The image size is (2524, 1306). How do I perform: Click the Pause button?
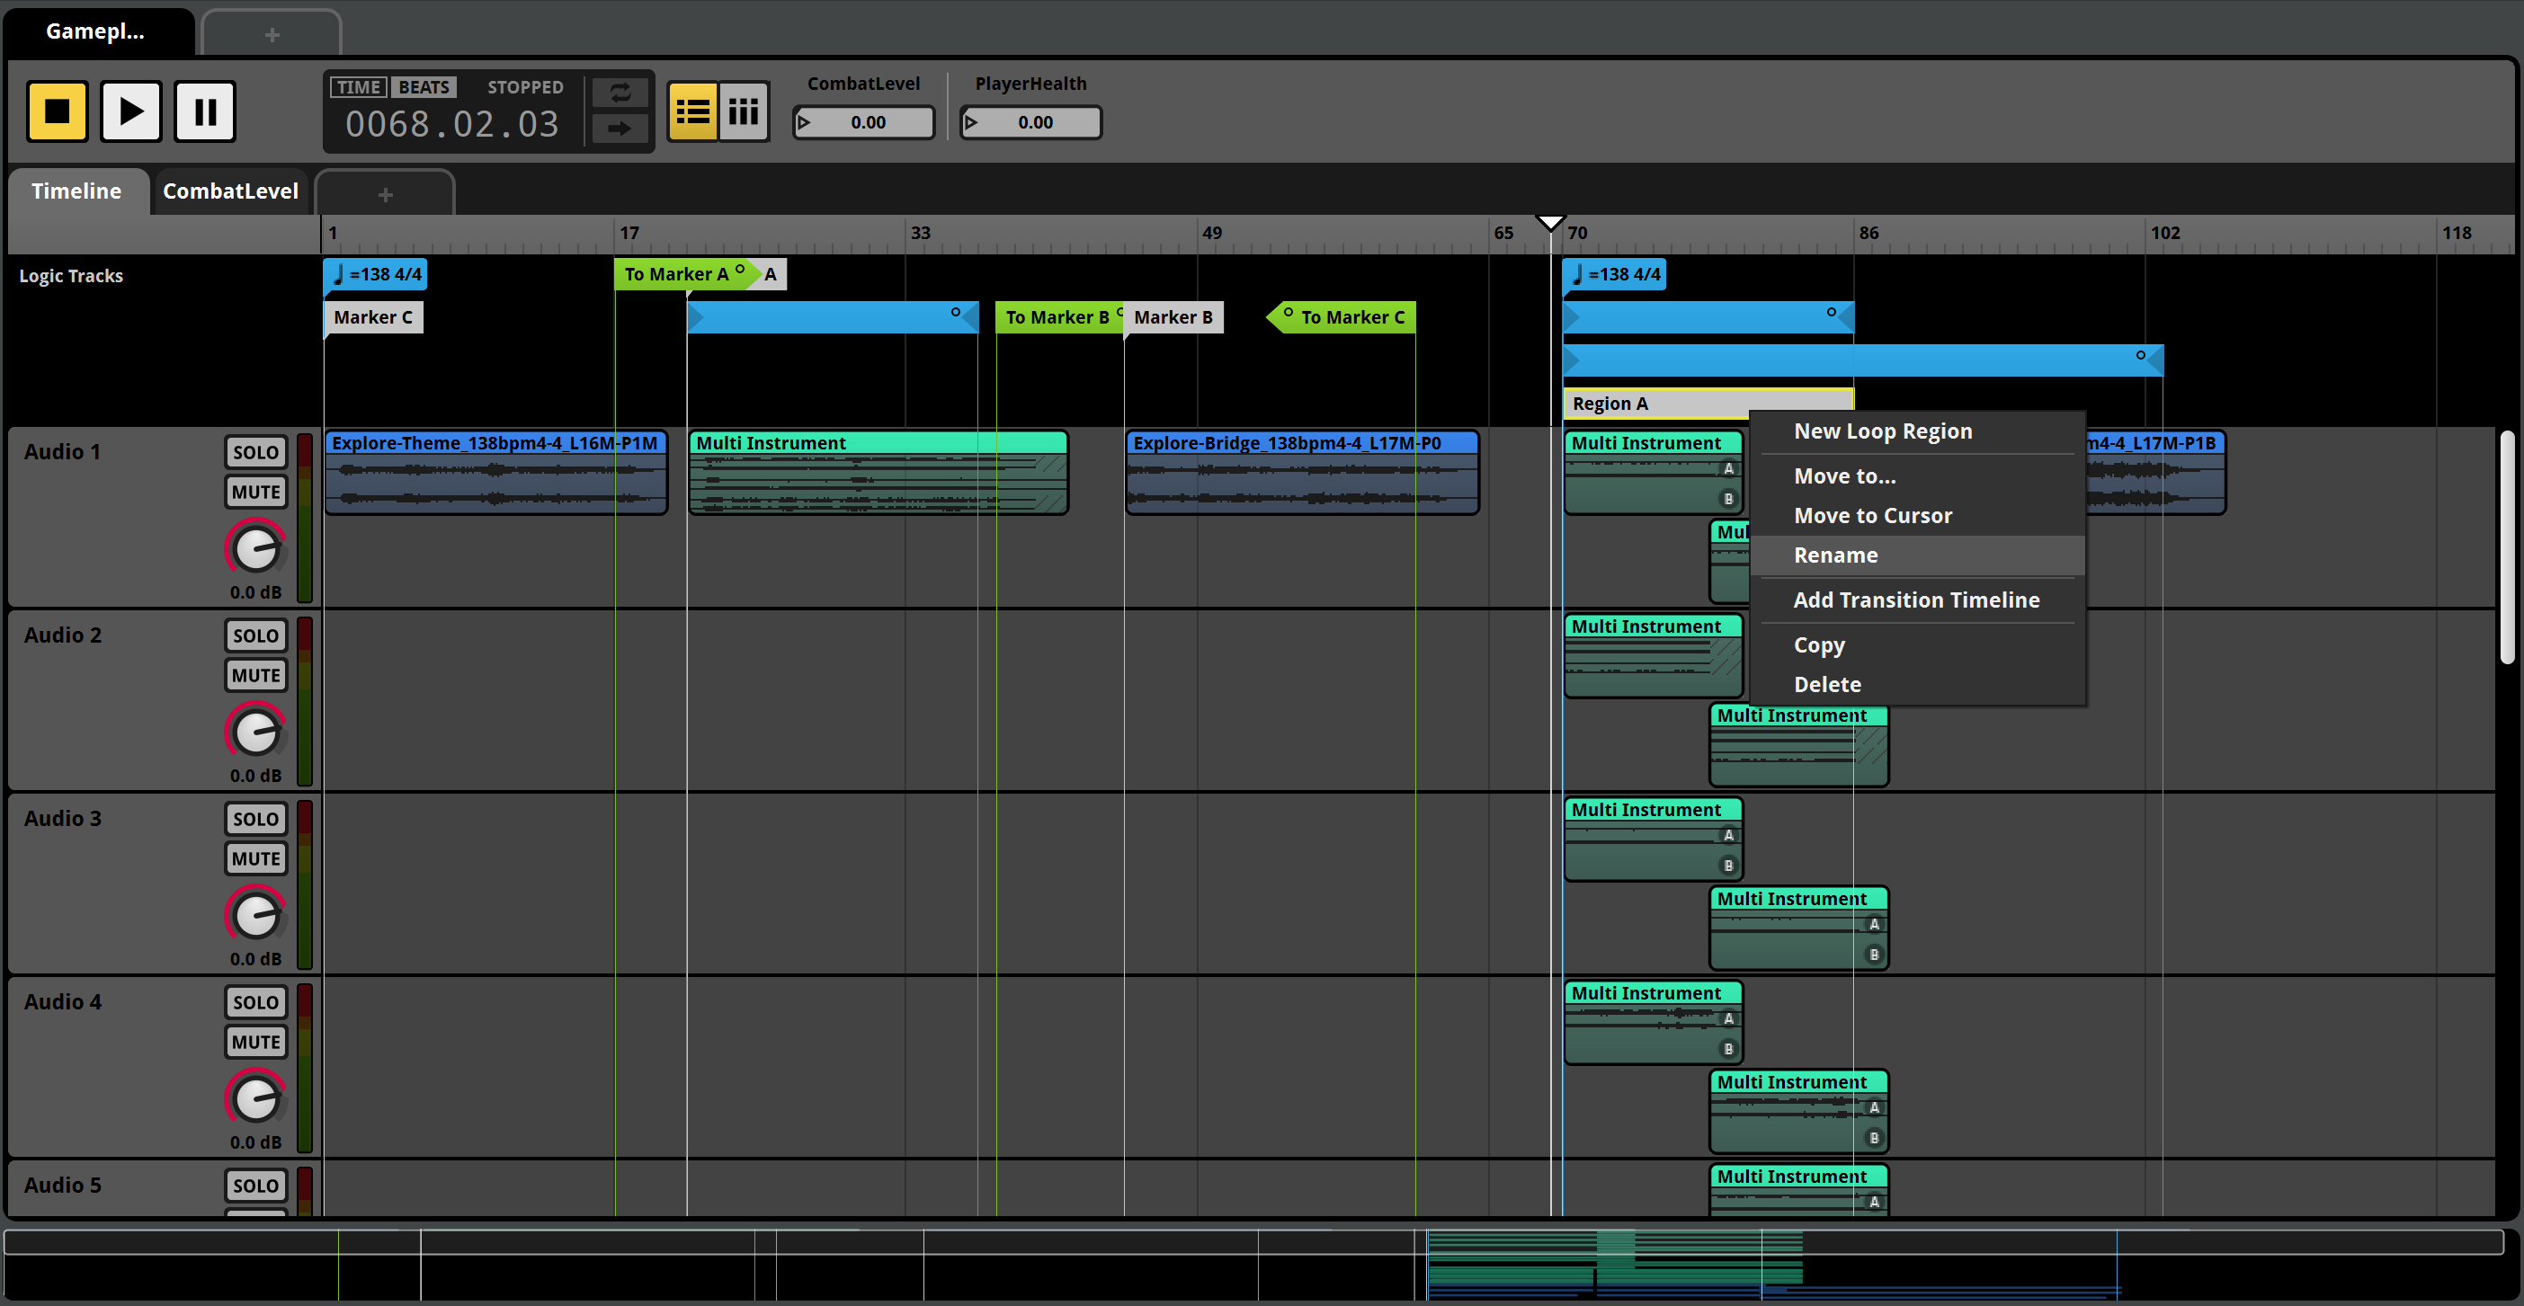[x=205, y=111]
